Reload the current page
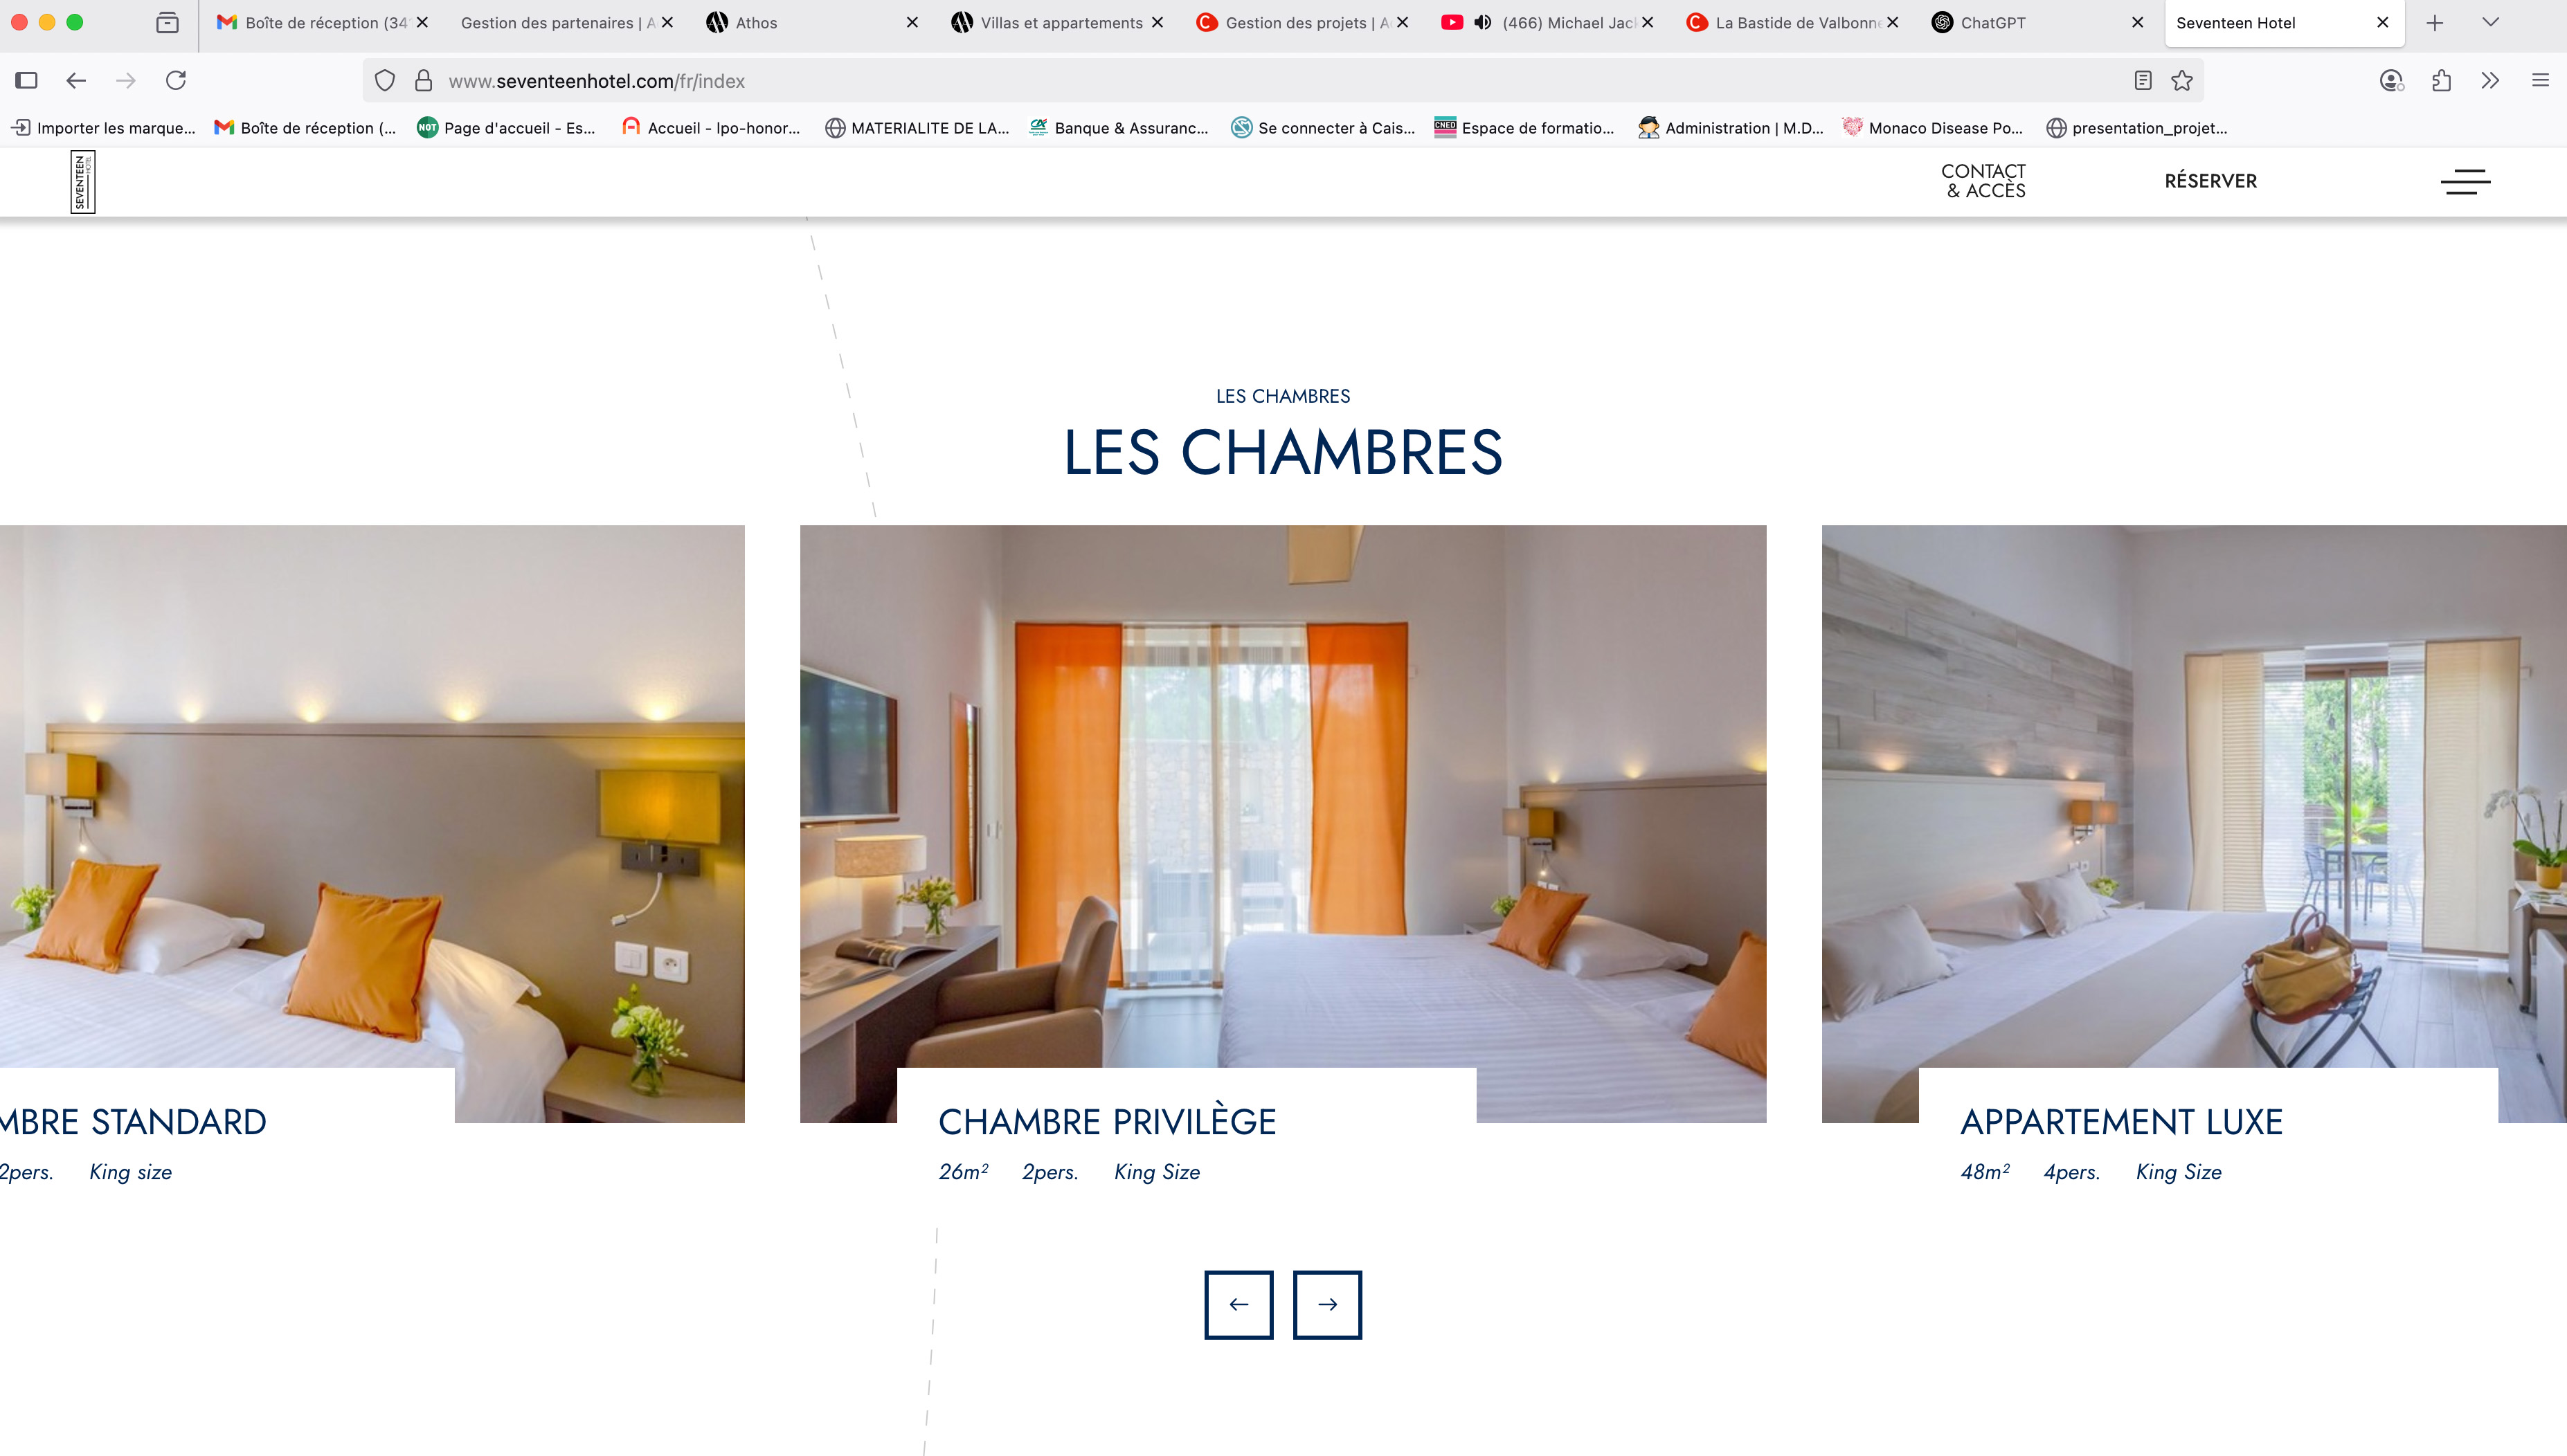 tap(176, 80)
